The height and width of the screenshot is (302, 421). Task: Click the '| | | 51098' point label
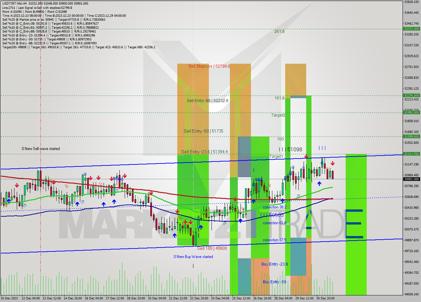290,149
